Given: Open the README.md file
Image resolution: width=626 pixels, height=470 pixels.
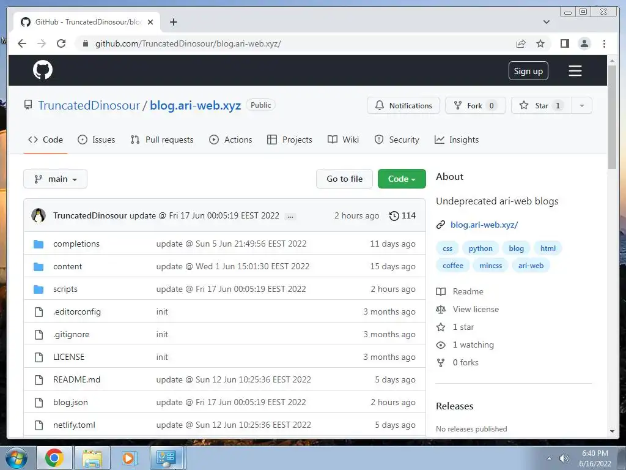Looking at the screenshot, I should click(76, 379).
